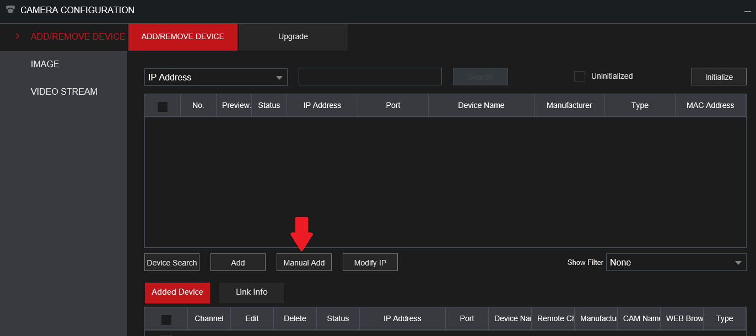Click Status header in added device table
Viewport: 756px width, 336px height.
click(338, 318)
